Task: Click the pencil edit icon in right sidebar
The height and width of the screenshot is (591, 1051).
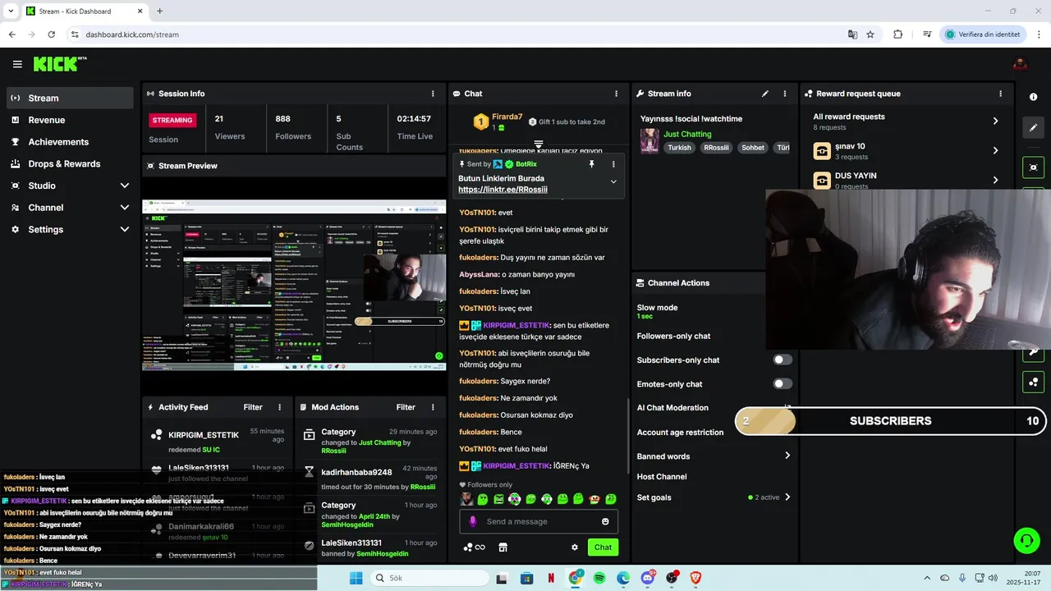Action: click(1033, 127)
